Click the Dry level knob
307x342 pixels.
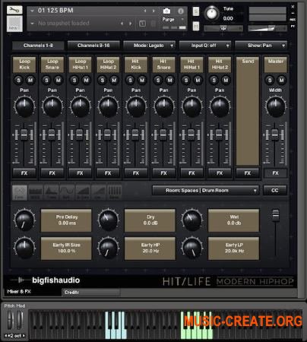click(x=108, y=220)
